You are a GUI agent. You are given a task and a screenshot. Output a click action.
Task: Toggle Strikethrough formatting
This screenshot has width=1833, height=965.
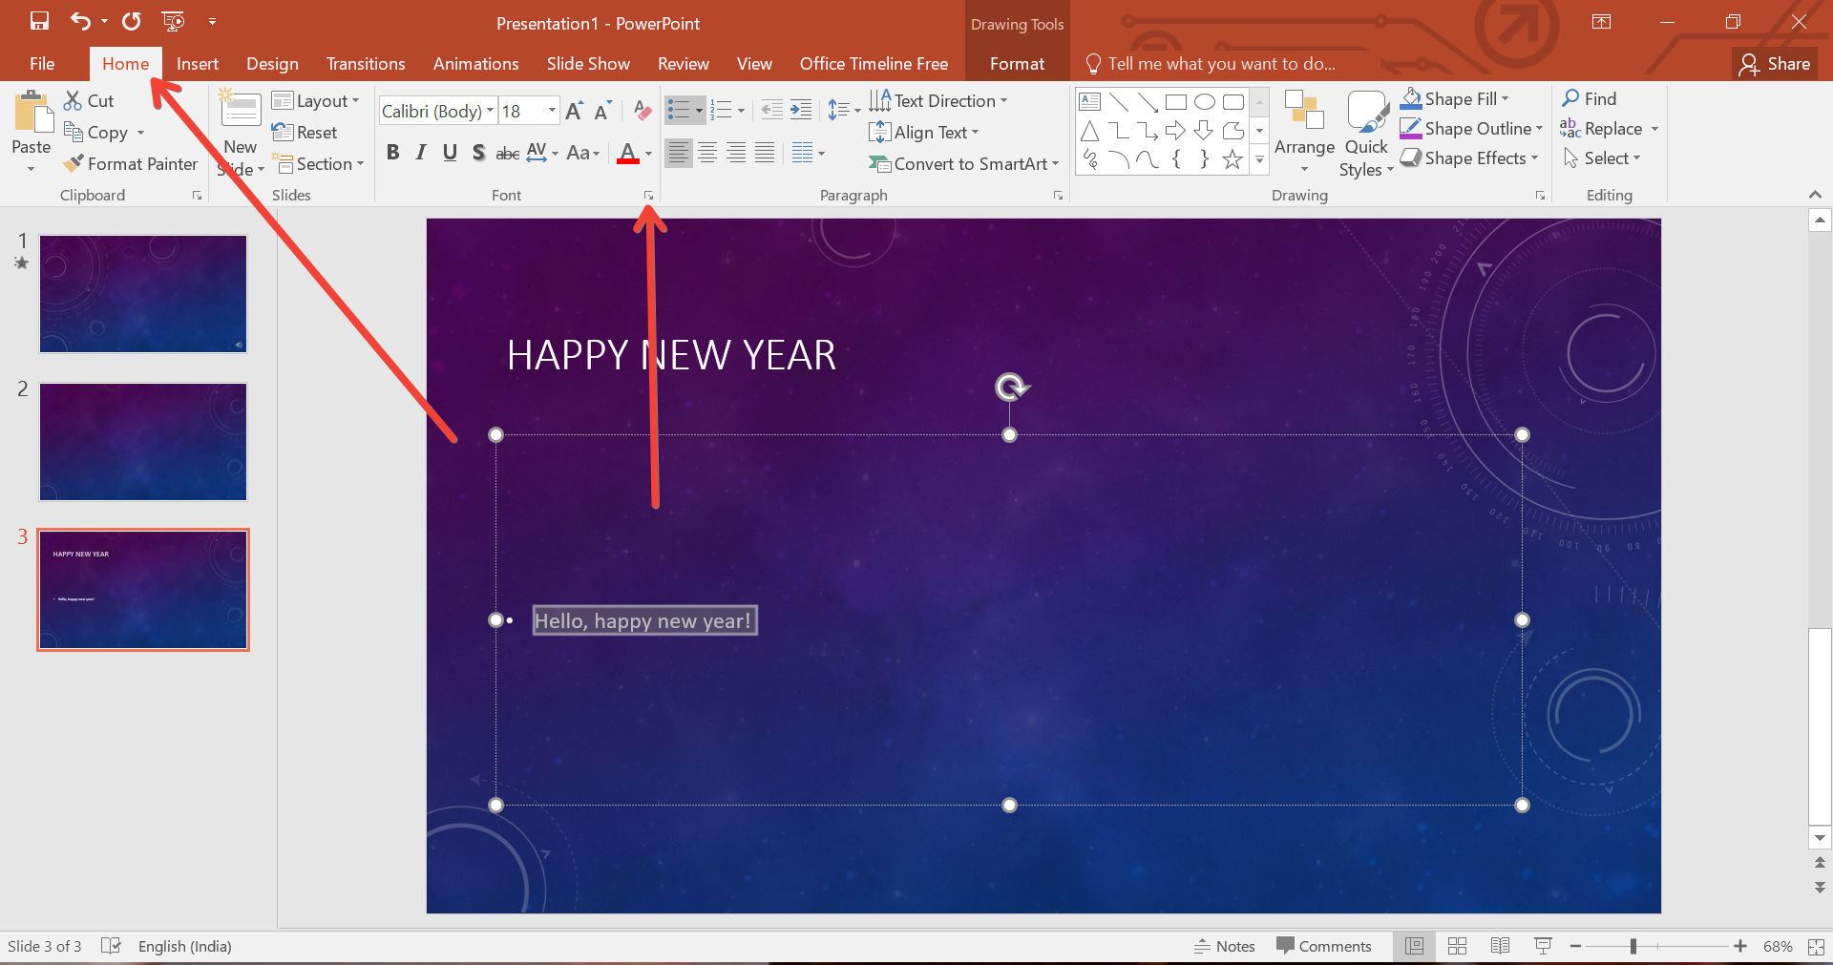click(x=508, y=153)
